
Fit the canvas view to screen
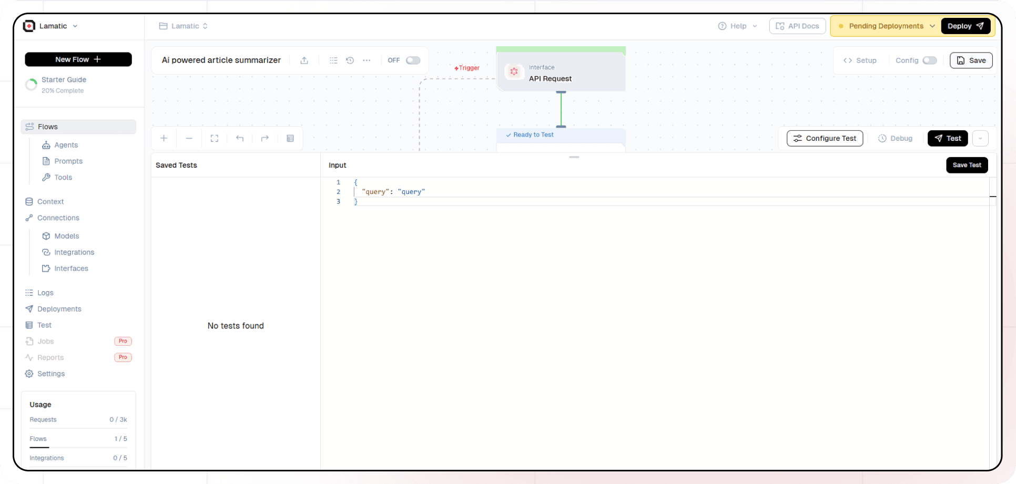point(214,138)
